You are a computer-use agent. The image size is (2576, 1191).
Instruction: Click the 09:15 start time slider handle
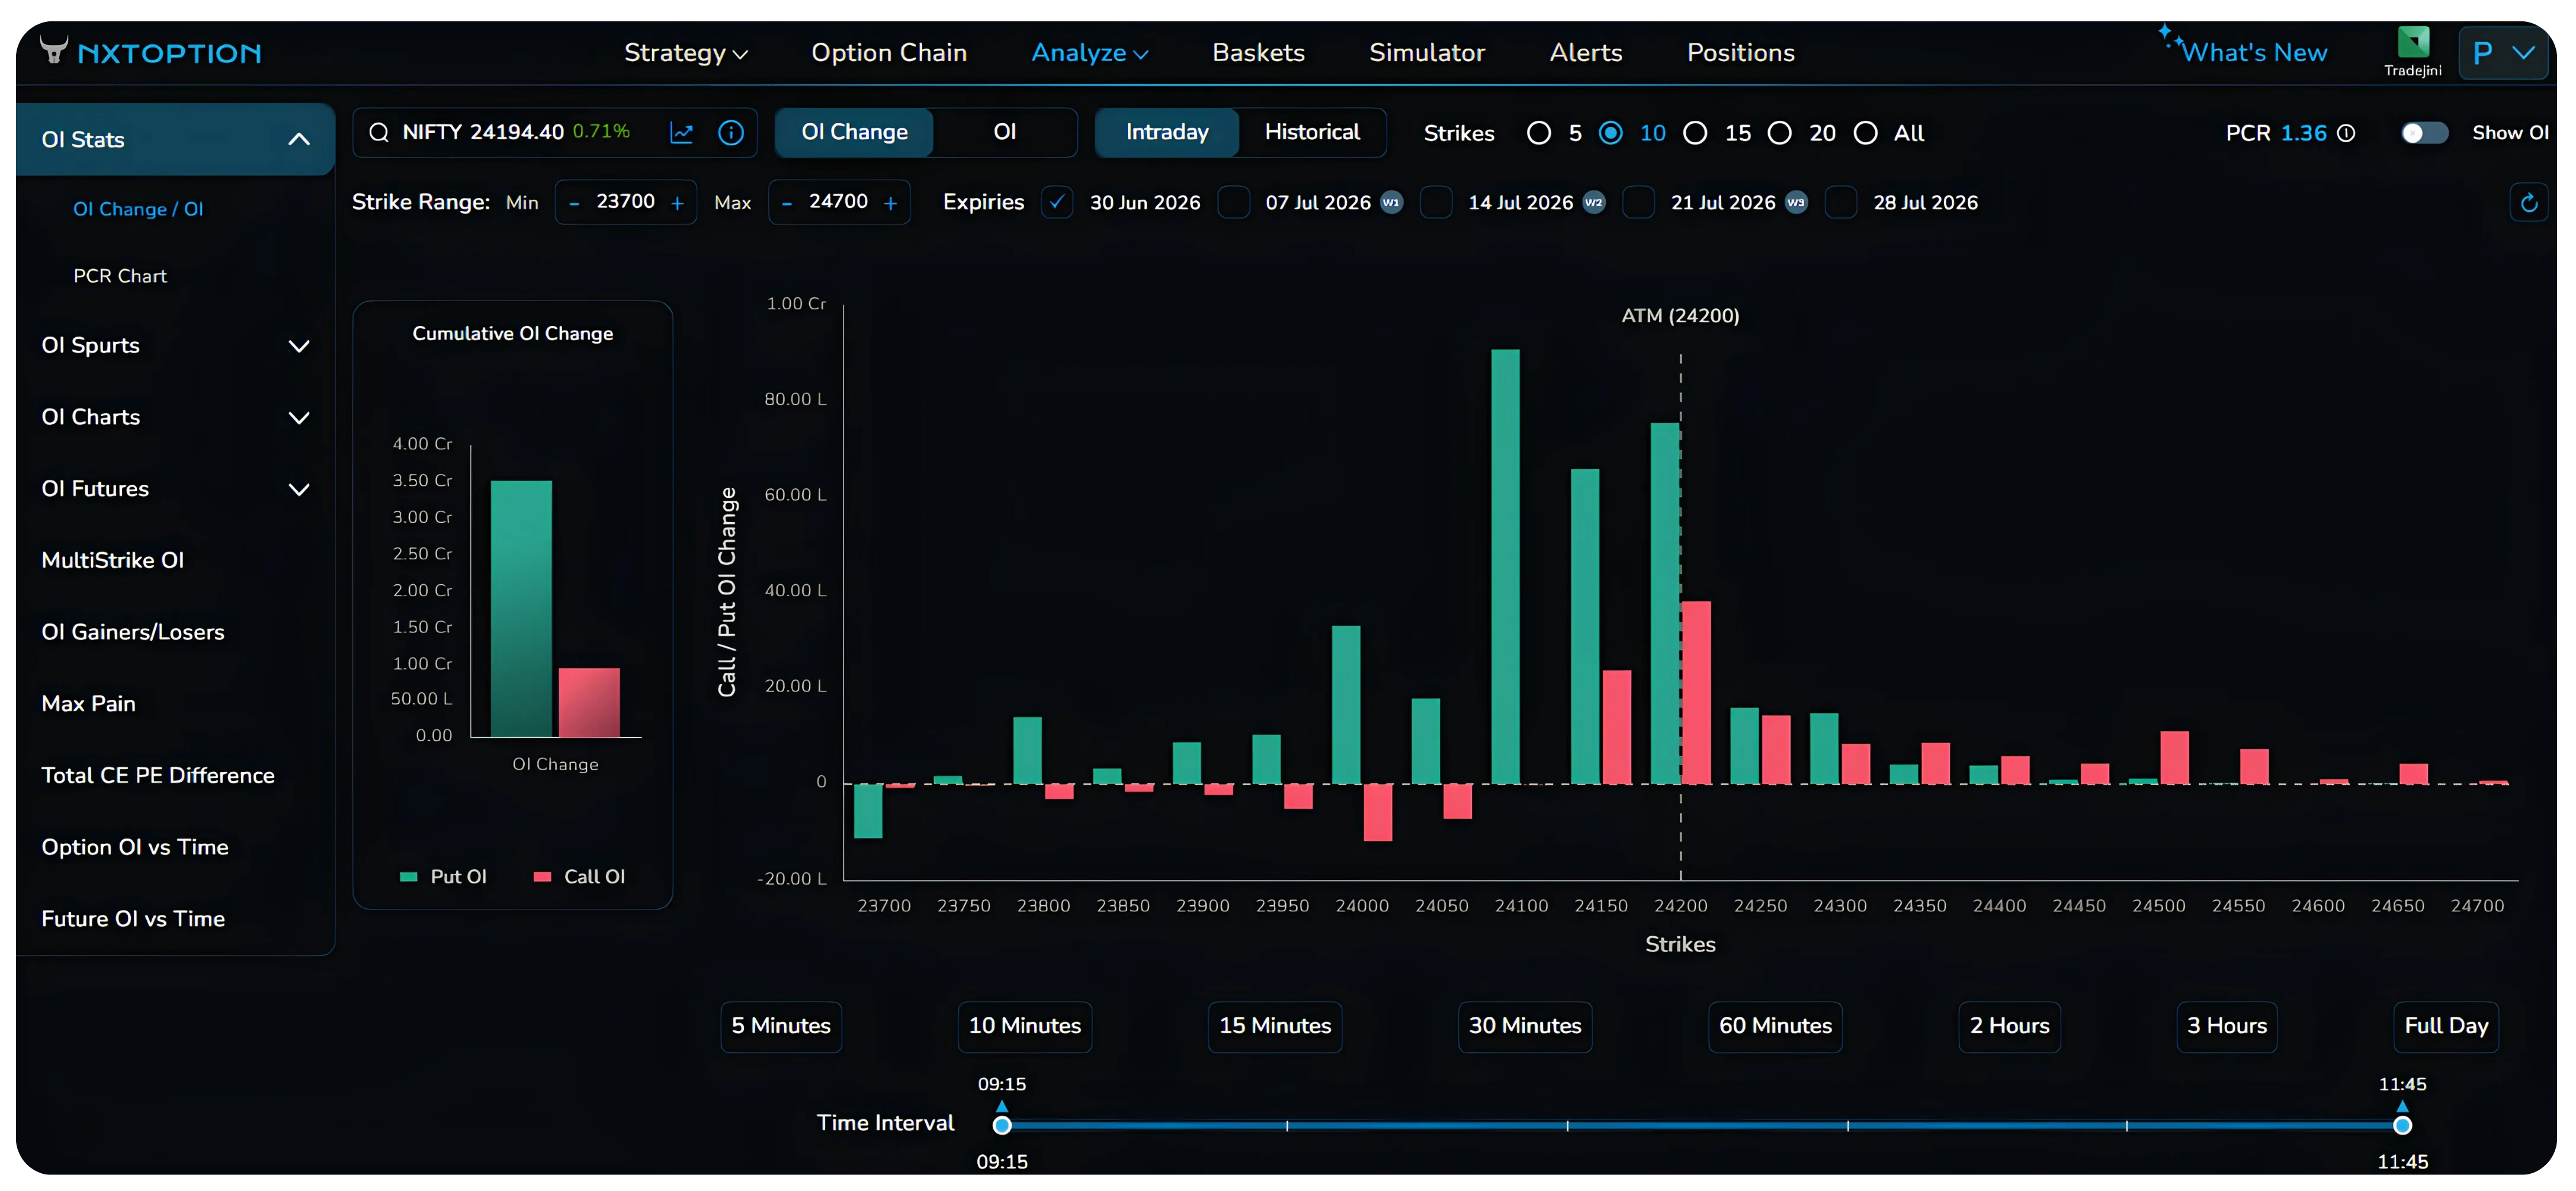(1002, 1127)
